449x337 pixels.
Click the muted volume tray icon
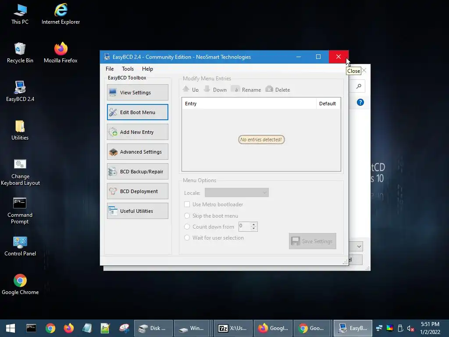[x=410, y=328]
